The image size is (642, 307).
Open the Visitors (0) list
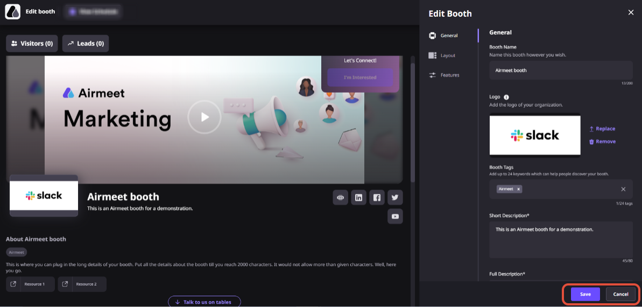tap(32, 44)
